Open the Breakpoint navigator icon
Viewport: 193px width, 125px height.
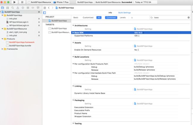click(x=33, y=8)
